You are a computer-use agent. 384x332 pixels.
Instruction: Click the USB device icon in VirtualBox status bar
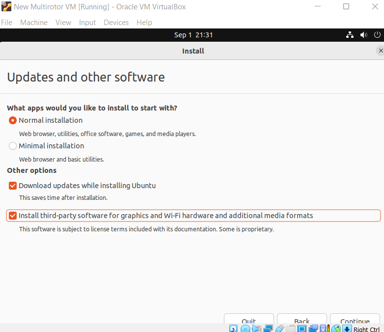tap(280, 329)
